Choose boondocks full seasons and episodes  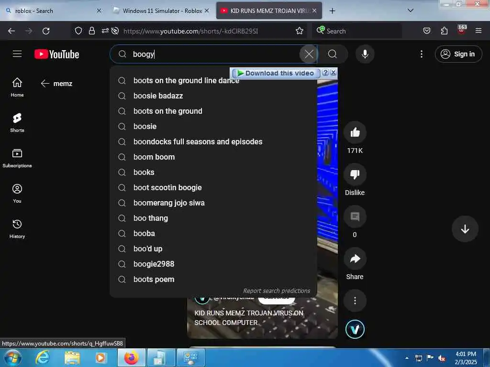pos(213,141)
